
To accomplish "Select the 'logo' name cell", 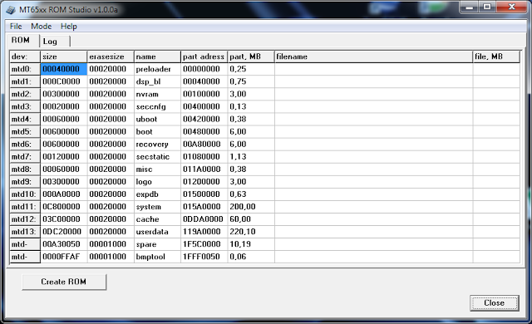I will coord(157,182).
